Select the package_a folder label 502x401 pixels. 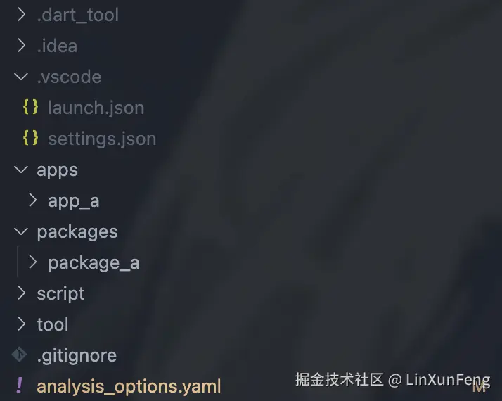[94, 262]
